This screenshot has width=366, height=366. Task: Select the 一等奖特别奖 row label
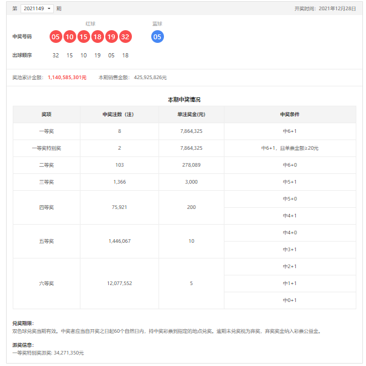click(47, 148)
